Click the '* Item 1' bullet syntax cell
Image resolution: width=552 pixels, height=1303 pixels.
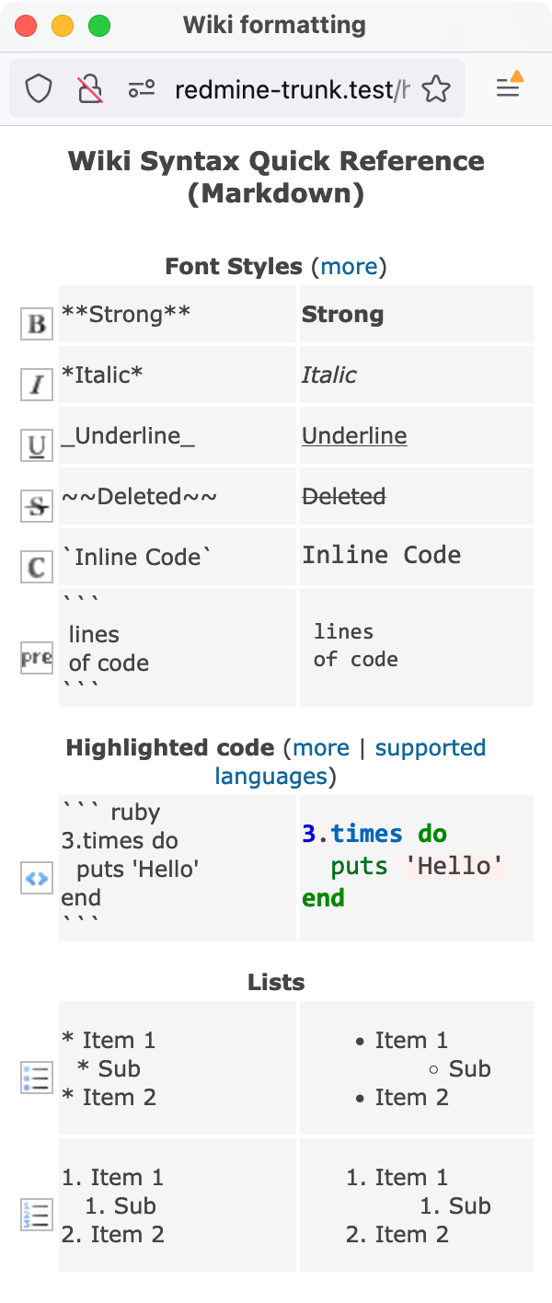[x=178, y=1067]
